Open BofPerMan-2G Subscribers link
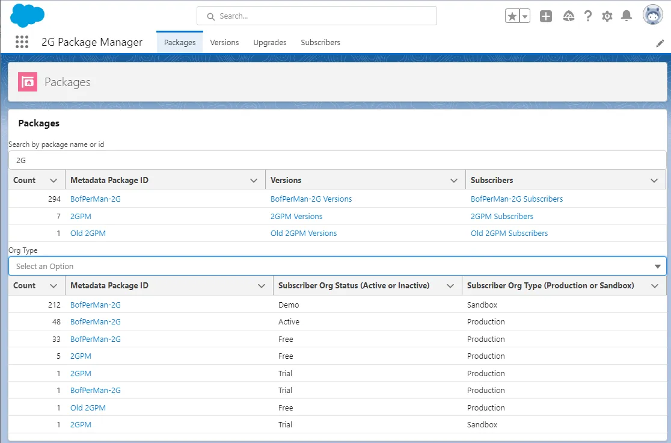This screenshot has height=443, width=671. 516,199
